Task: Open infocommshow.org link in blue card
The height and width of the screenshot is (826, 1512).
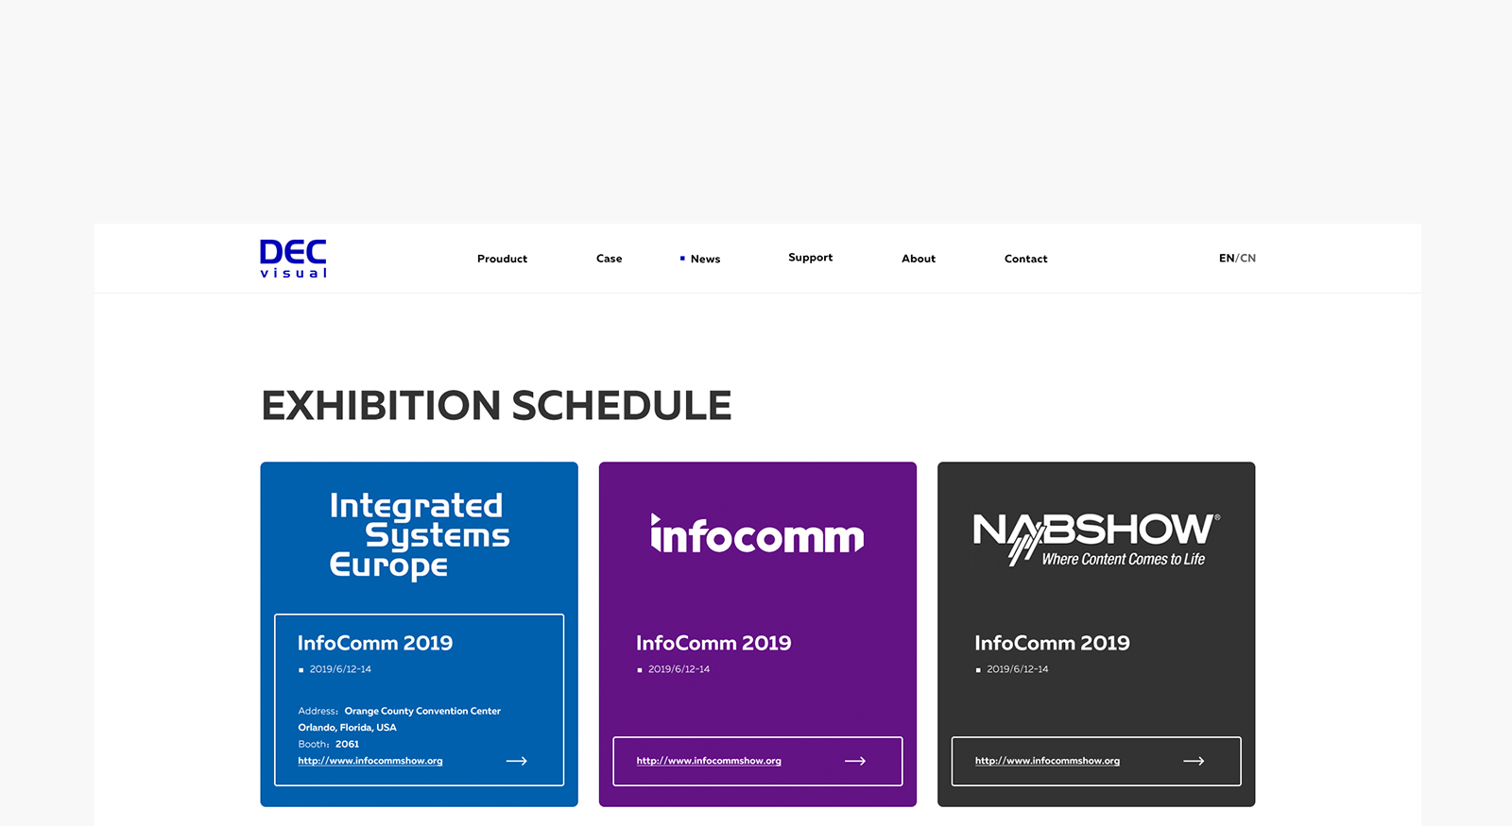Action: pos(369,761)
